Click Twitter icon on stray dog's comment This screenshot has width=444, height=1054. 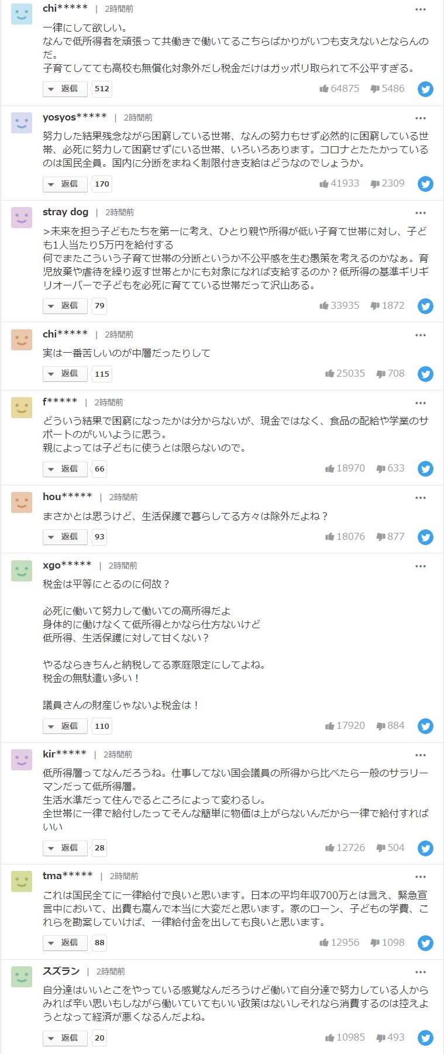(425, 306)
